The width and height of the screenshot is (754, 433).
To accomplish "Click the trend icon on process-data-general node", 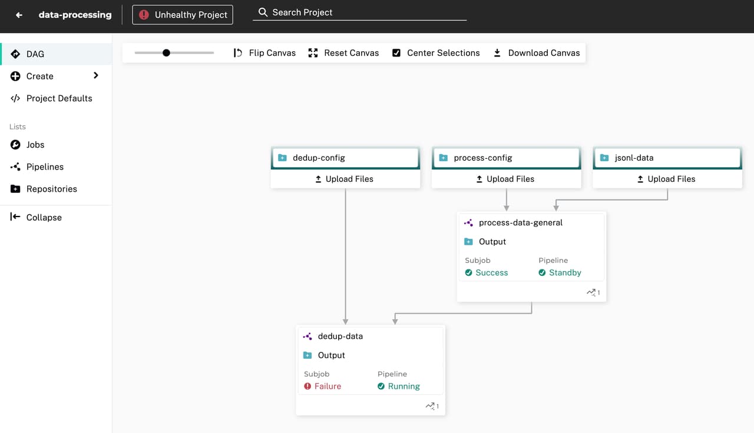I will (591, 292).
